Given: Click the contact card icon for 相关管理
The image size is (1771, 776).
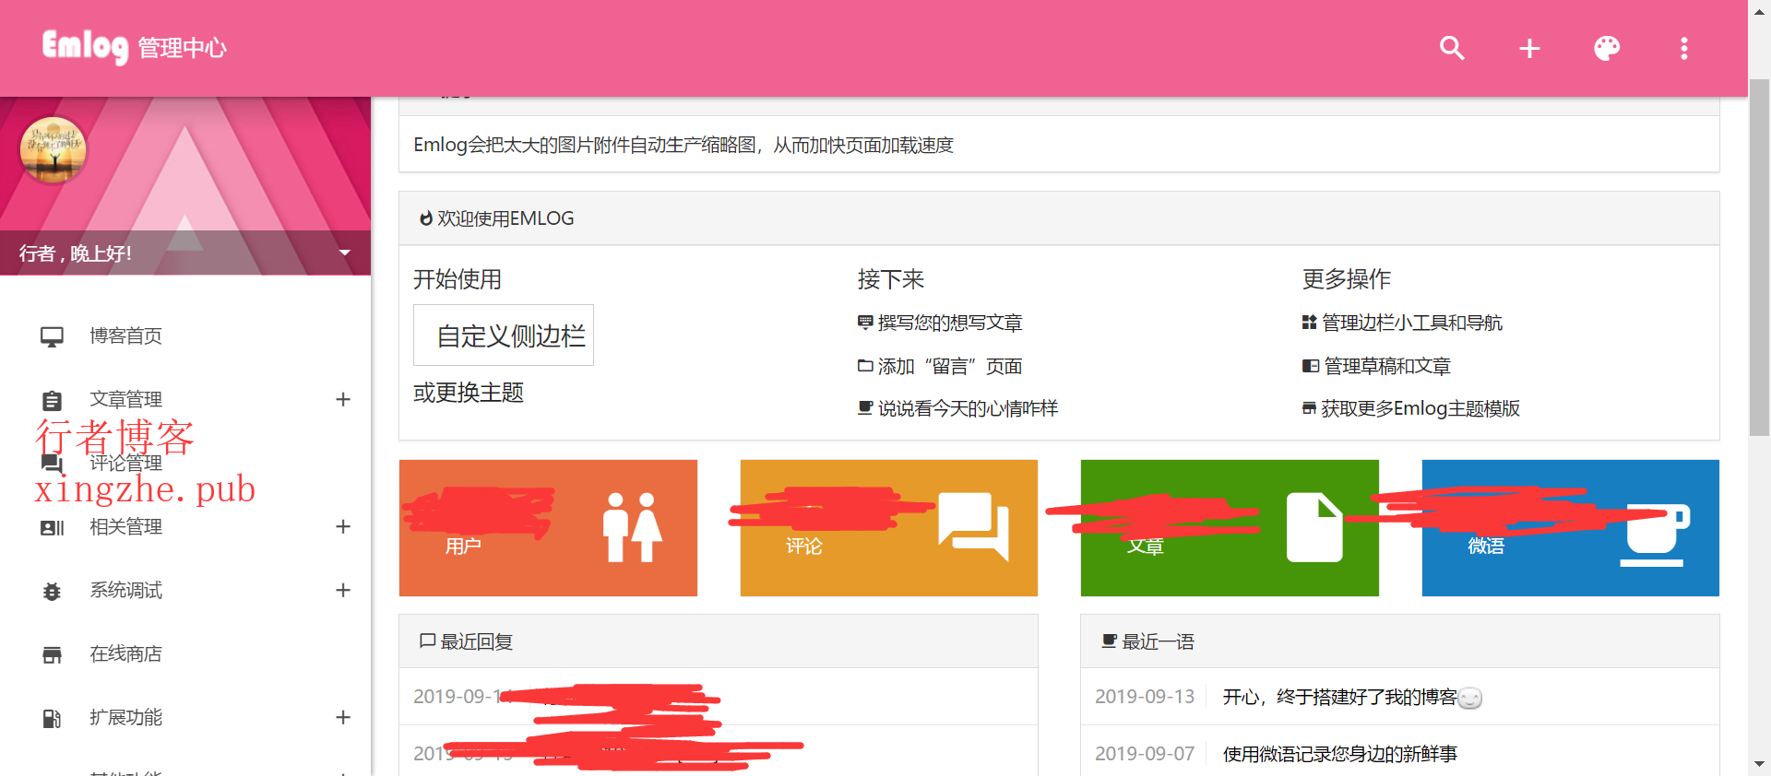Looking at the screenshot, I should 52,528.
